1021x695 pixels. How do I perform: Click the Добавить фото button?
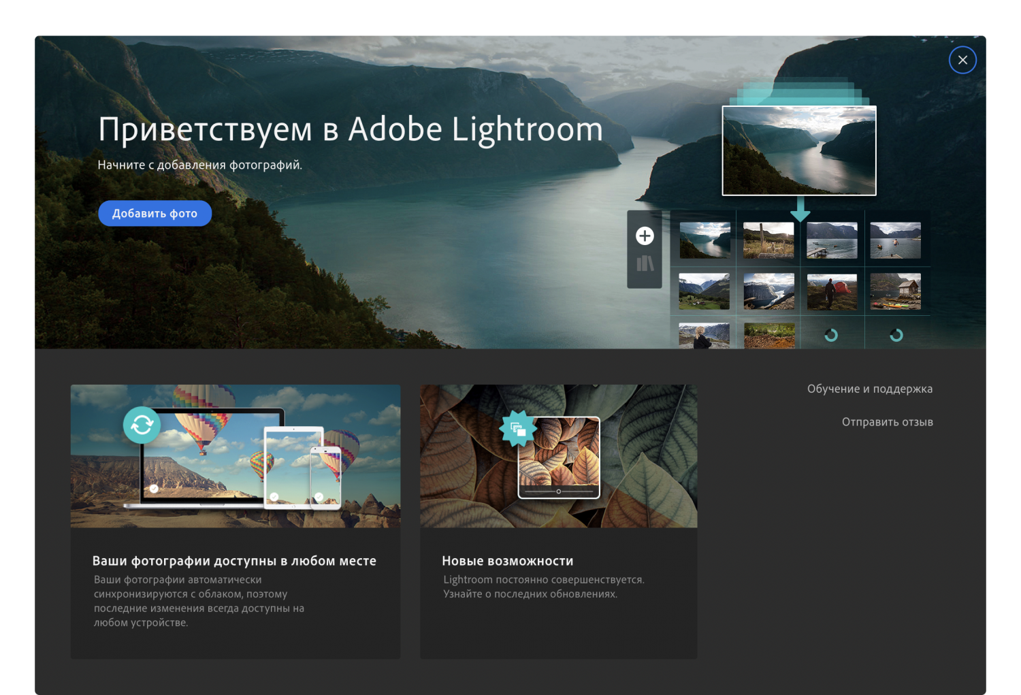155,213
